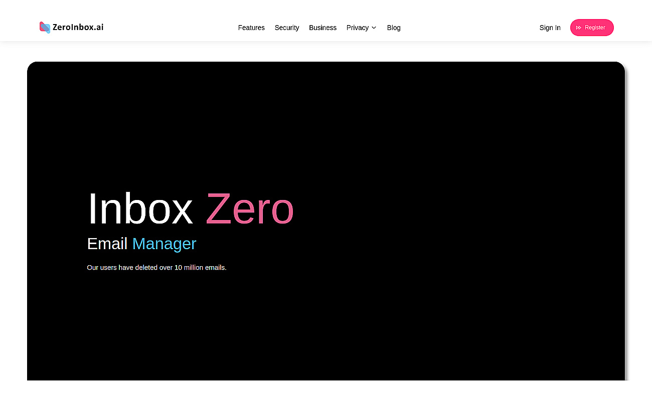
Task: Click the ZeroInbox.ai brand name text
Action: point(78,27)
